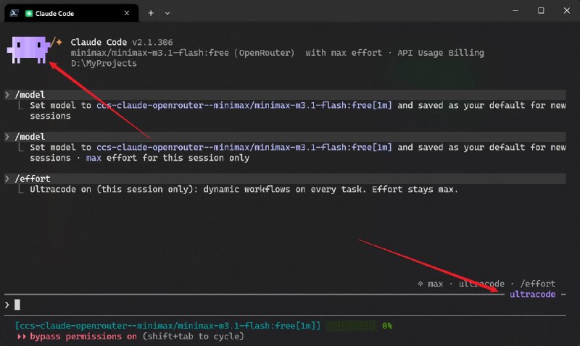This screenshot has width=580, height=346.
Task: Click the /effort command line
Action: coord(285,179)
